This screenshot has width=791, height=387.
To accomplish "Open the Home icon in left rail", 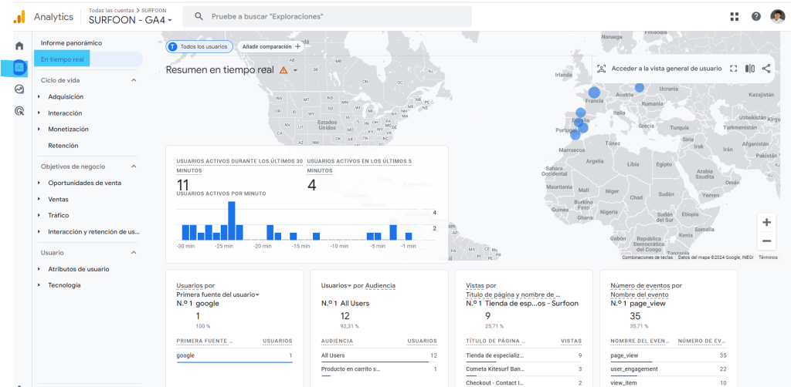I will coord(19,46).
